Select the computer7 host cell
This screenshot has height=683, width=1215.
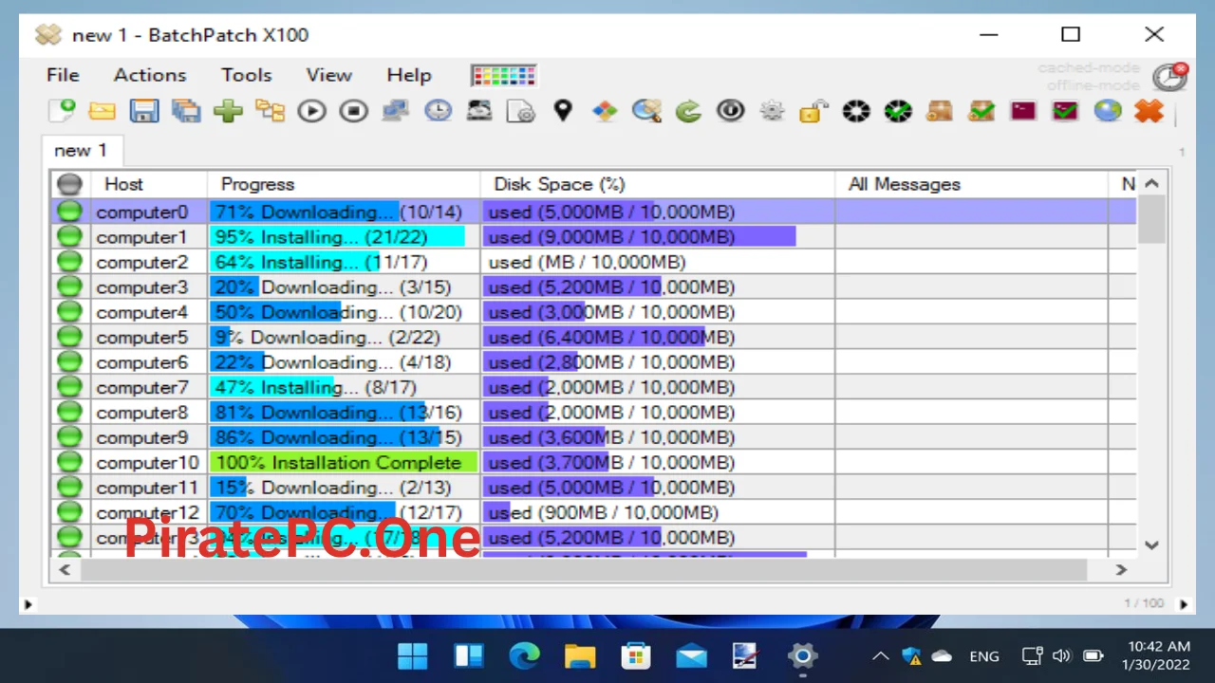pyautogui.click(x=148, y=387)
